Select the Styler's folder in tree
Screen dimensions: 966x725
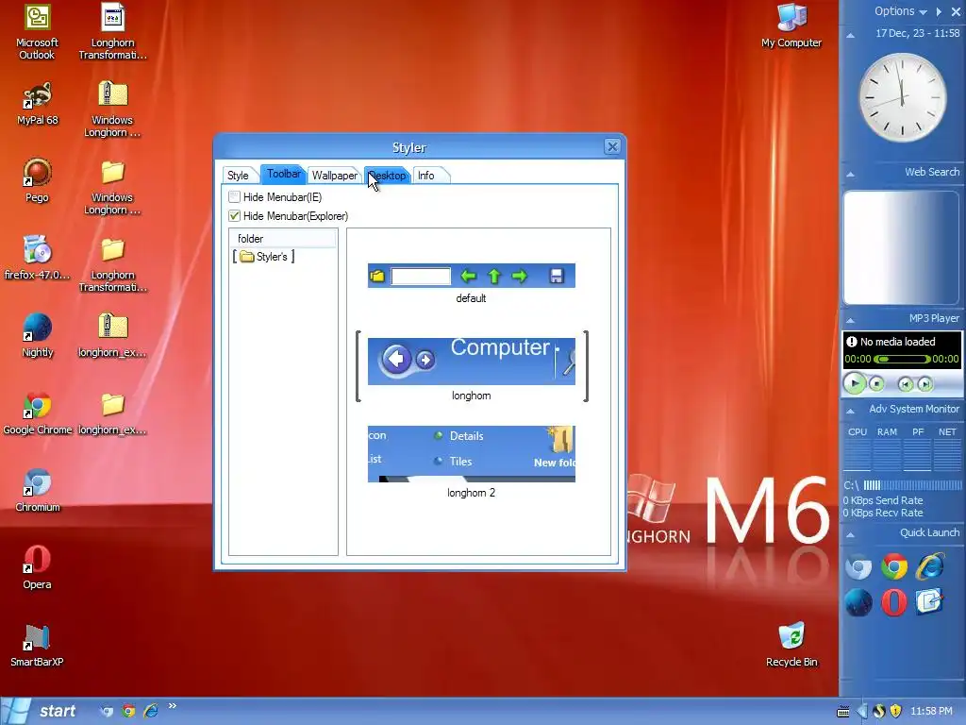click(x=264, y=257)
